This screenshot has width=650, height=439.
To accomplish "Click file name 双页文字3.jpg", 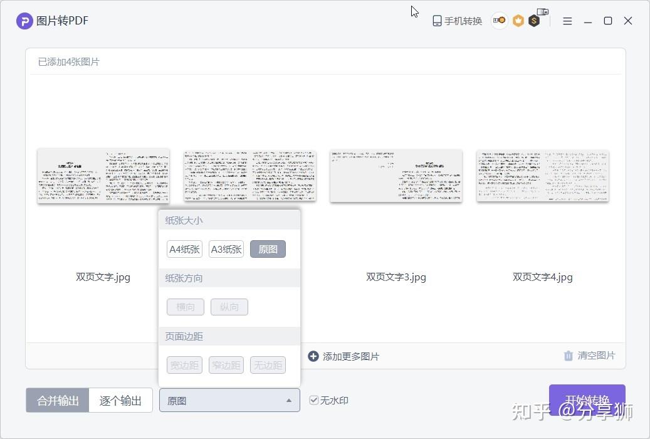I will (396, 277).
